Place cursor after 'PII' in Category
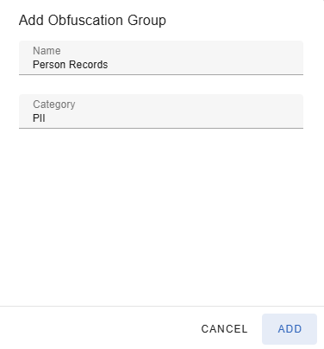 coord(46,118)
